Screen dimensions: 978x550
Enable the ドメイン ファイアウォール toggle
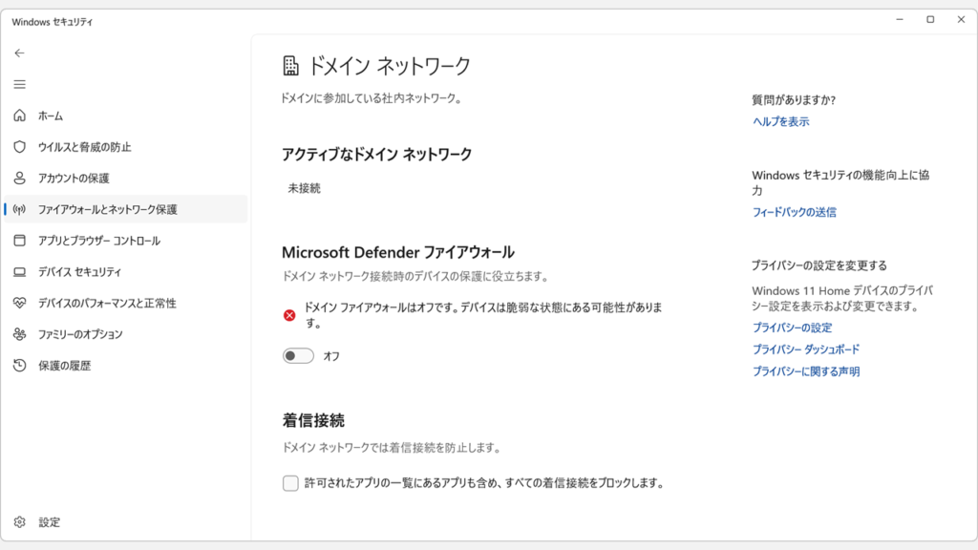[298, 354]
